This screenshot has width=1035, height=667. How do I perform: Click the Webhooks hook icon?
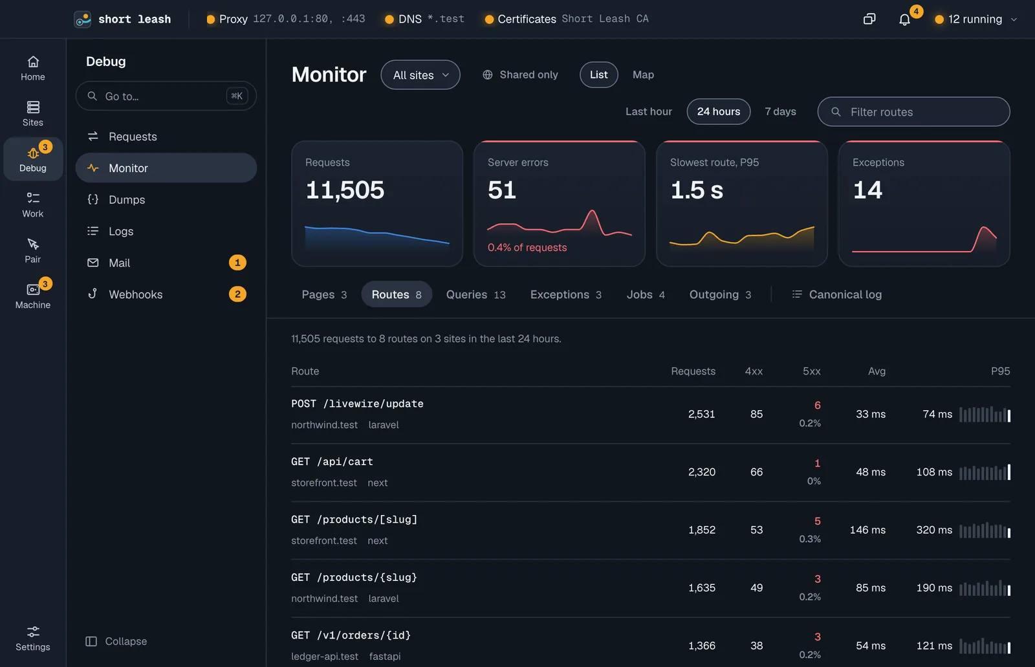(x=93, y=294)
